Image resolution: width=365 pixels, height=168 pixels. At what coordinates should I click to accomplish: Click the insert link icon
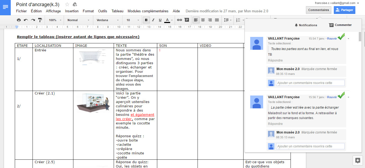[x=180, y=20]
